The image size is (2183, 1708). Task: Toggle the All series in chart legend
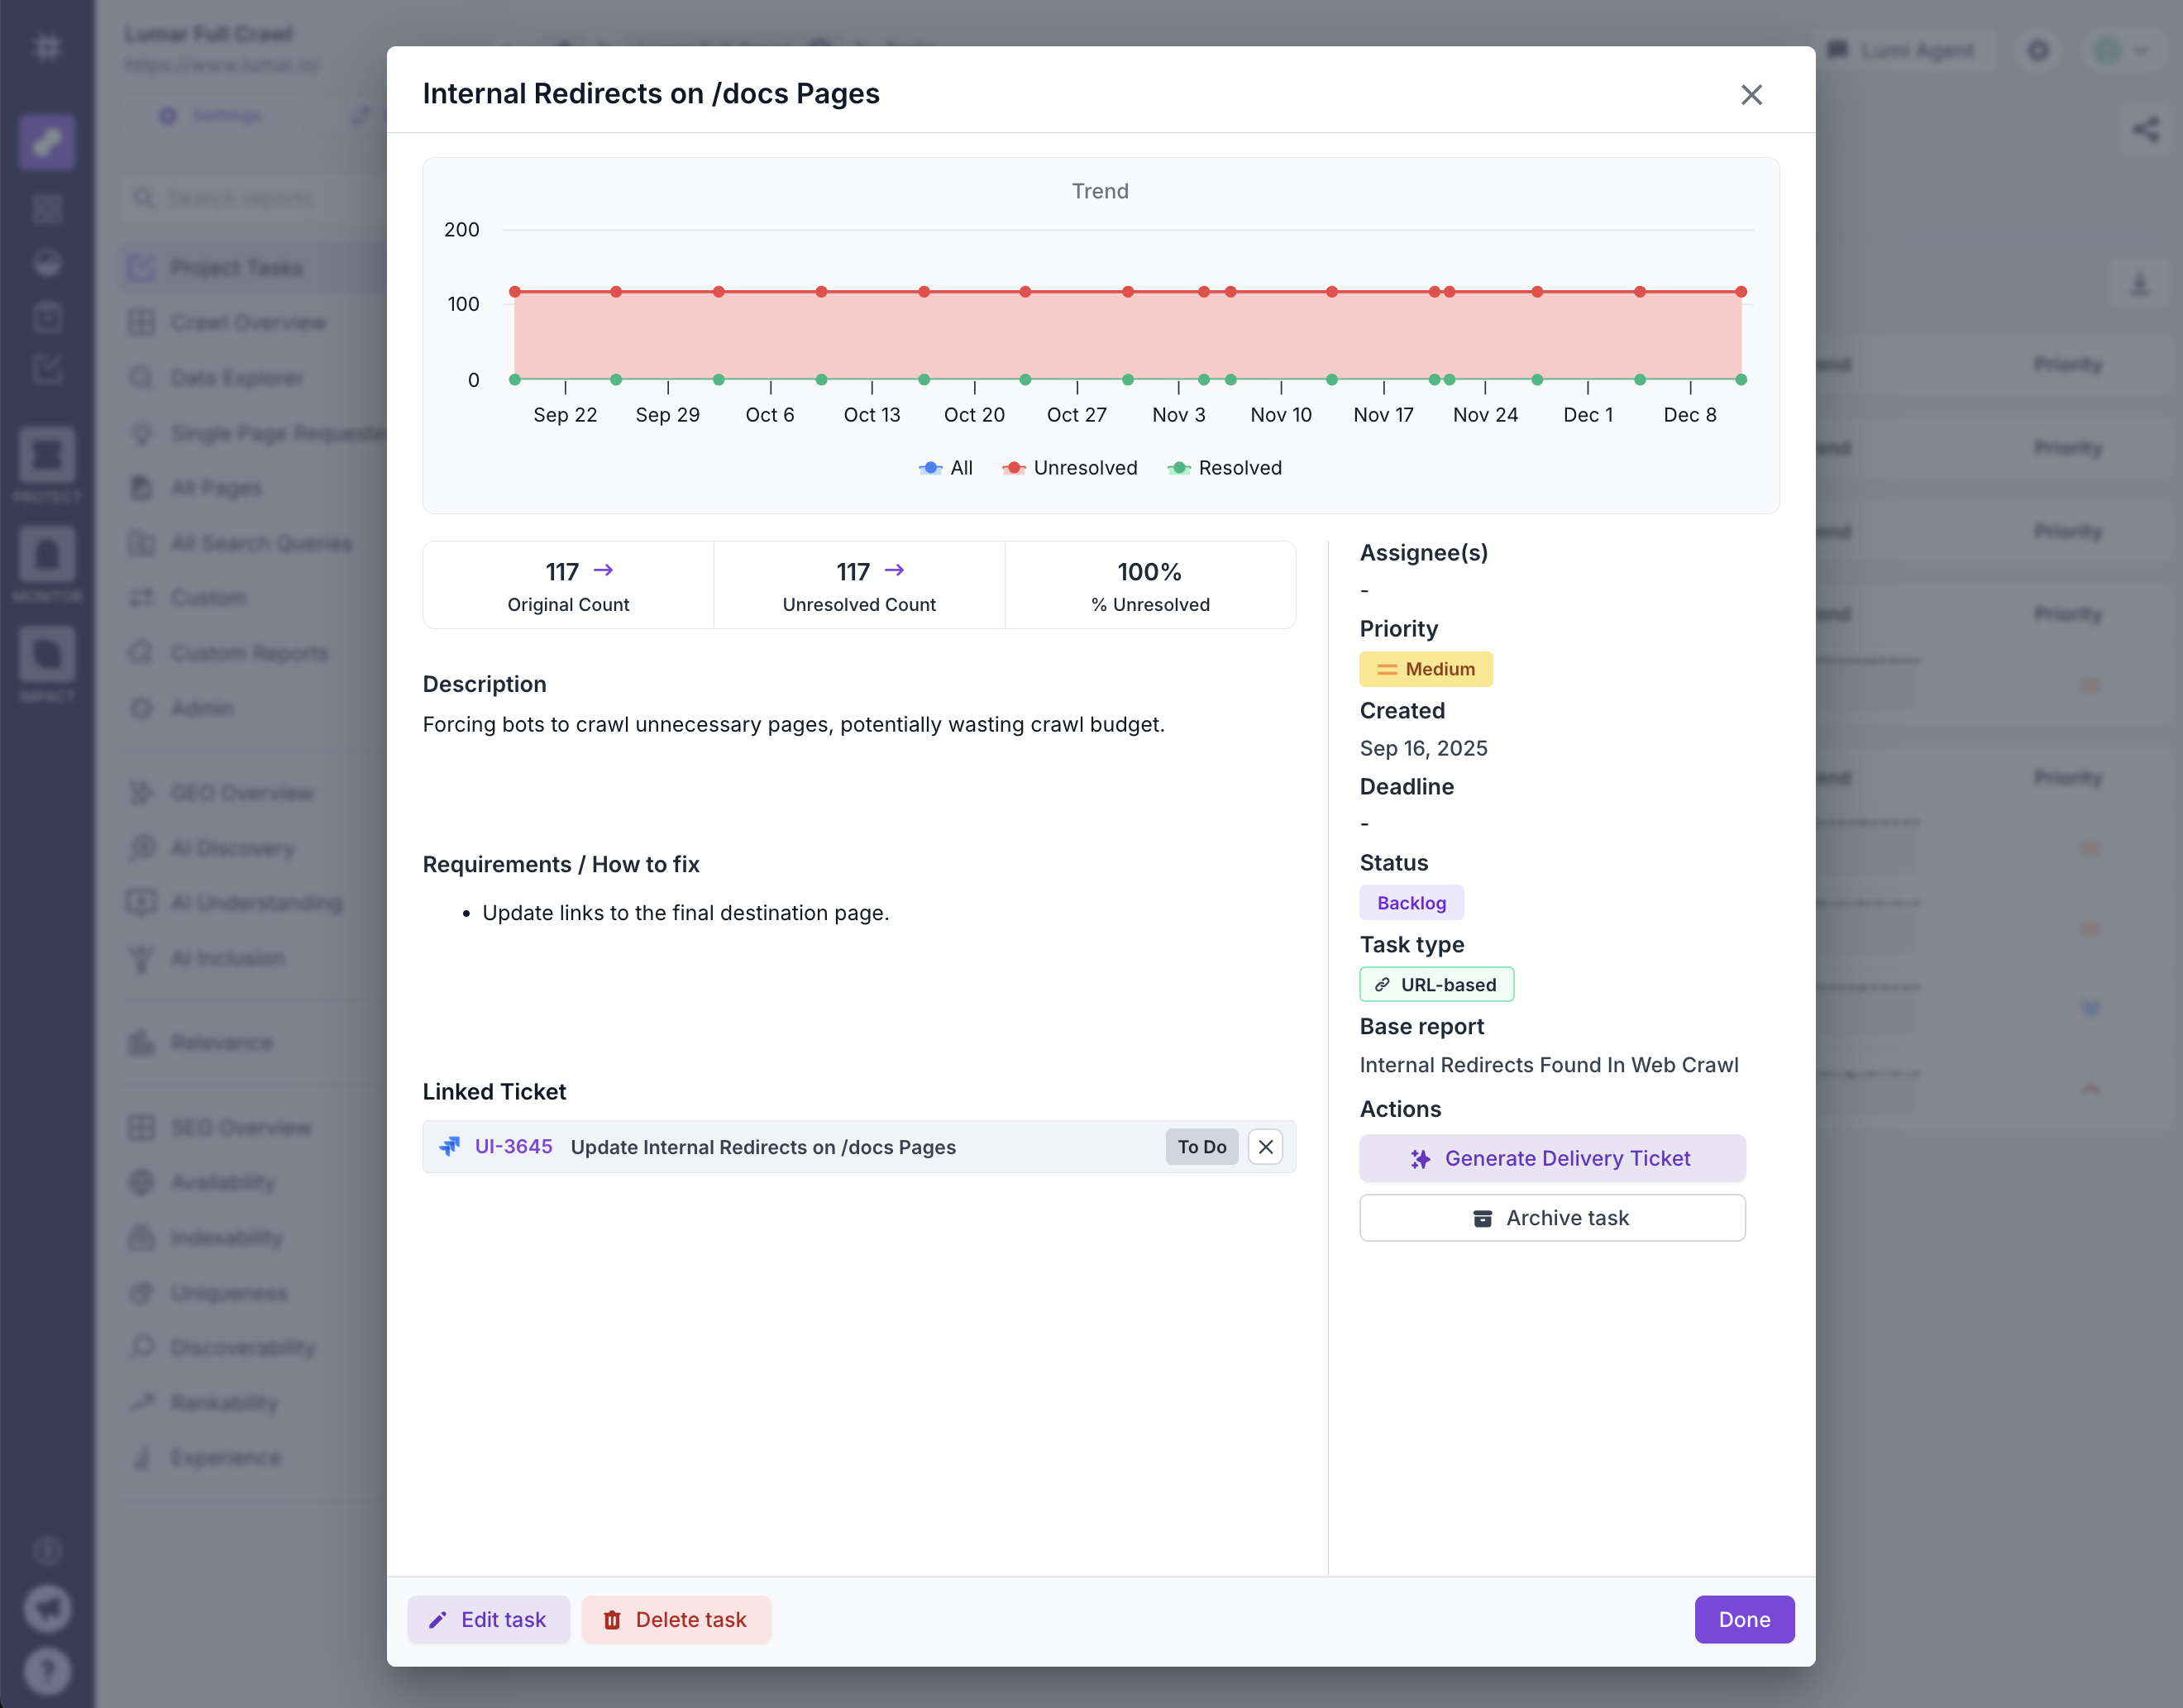click(x=946, y=468)
